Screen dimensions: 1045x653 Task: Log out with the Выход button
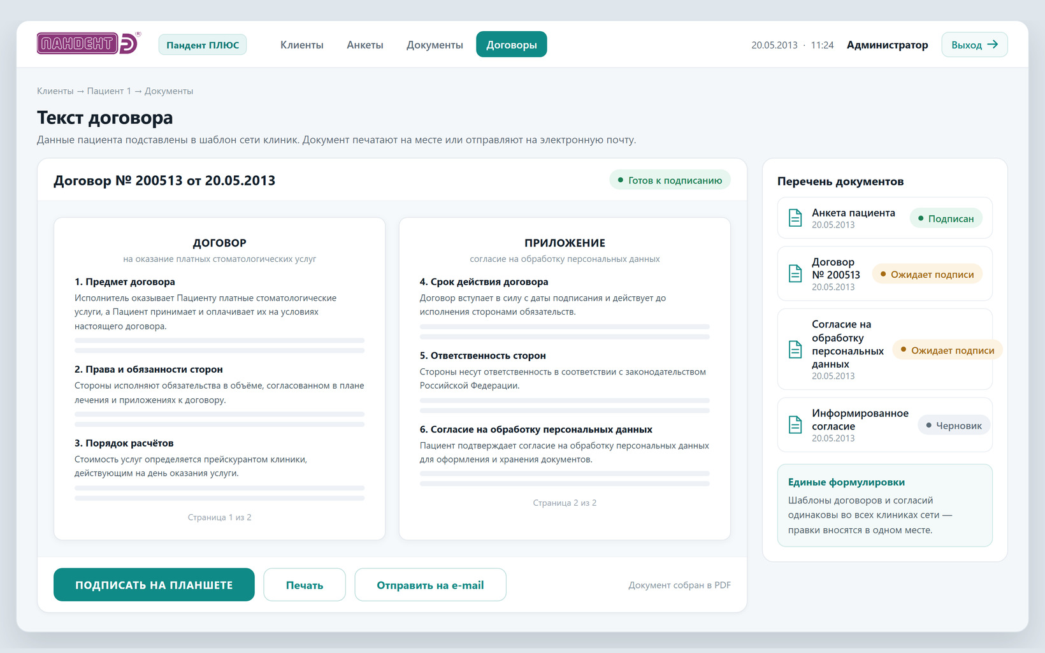[x=975, y=45]
